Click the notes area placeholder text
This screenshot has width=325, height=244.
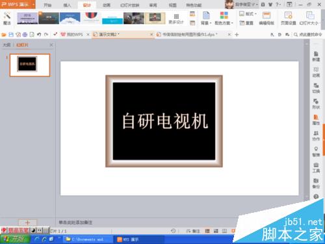point(75,223)
